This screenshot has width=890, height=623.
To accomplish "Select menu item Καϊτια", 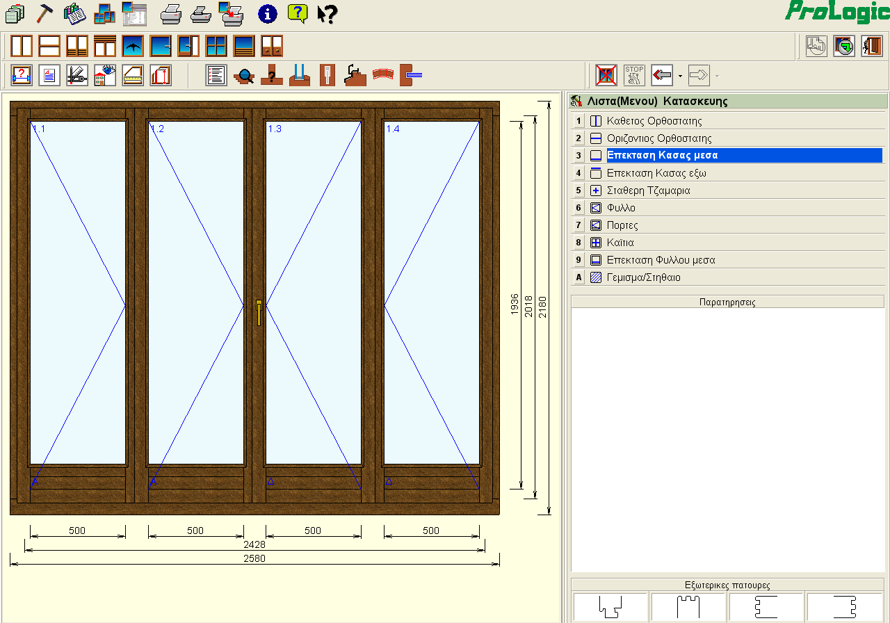I will [727, 243].
